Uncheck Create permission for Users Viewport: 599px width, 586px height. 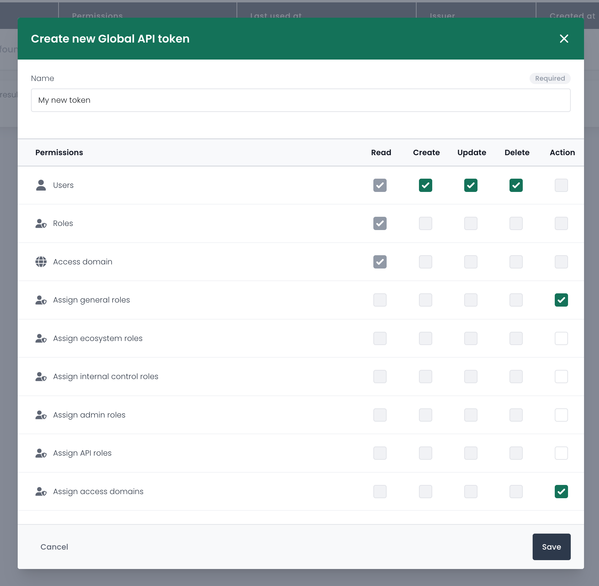click(x=425, y=185)
